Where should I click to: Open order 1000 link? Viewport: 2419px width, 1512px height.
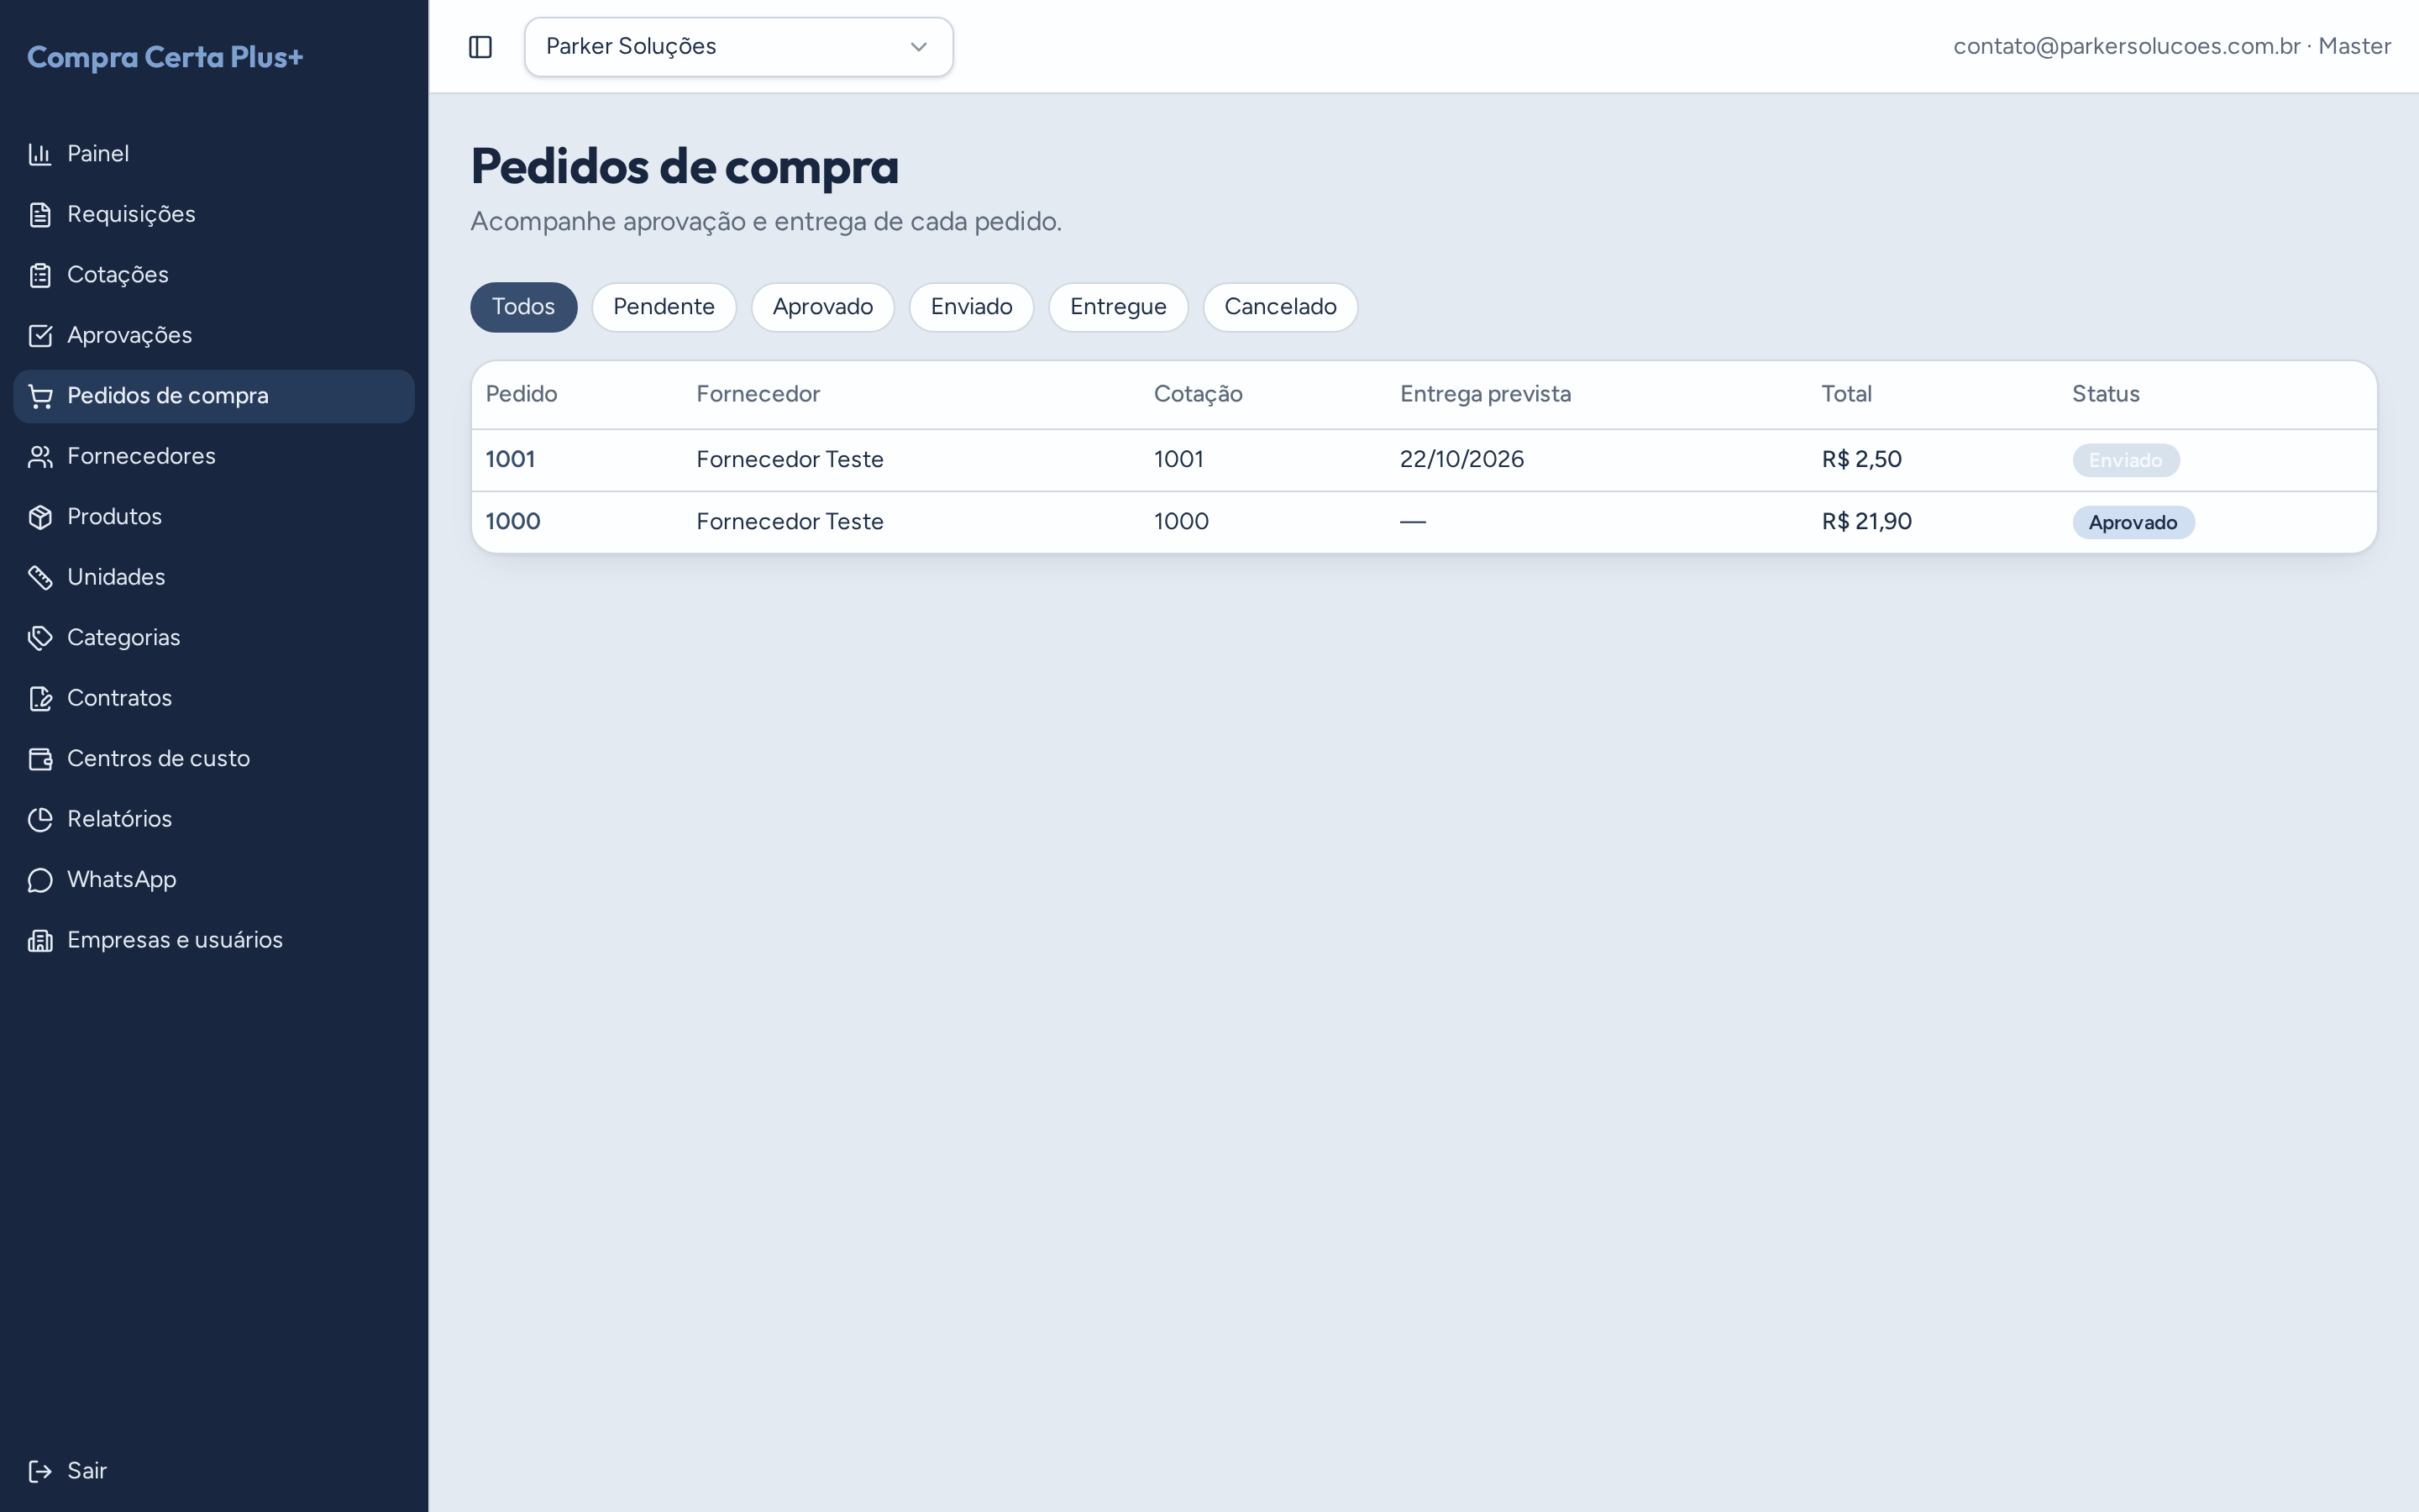click(x=513, y=522)
